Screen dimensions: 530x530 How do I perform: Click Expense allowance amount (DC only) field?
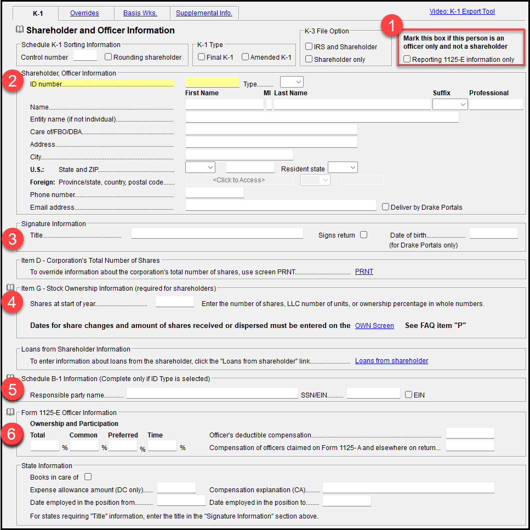(x=176, y=488)
